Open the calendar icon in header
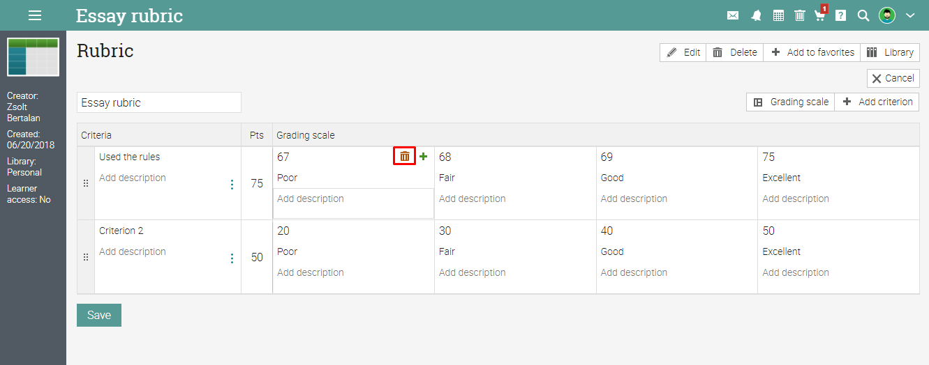Viewport: 929px width, 365px height. pos(778,15)
